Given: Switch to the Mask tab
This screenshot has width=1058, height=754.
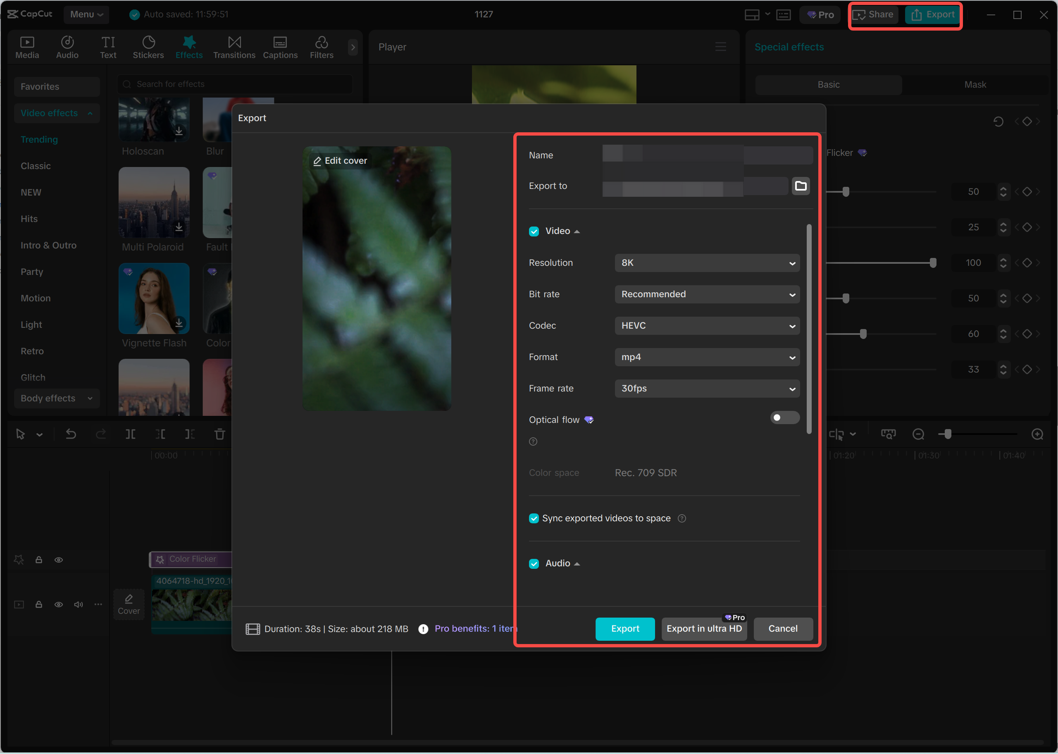Looking at the screenshot, I should coord(975,84).
